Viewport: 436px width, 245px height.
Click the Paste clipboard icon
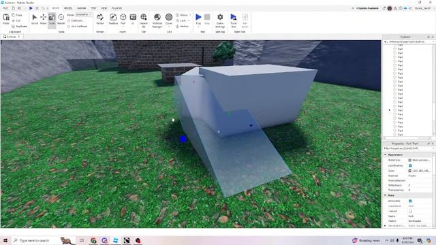pyautogui.click(x=6, y=19)
